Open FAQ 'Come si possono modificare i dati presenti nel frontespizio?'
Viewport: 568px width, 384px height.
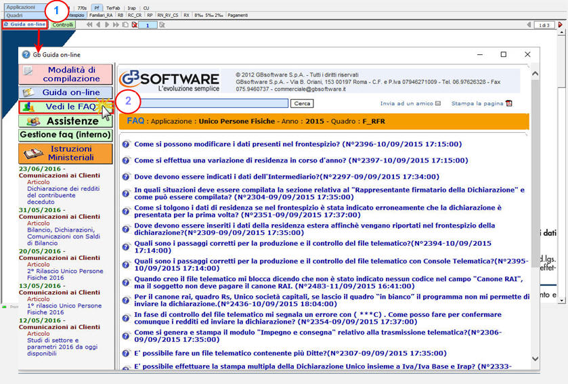point(298,144)
